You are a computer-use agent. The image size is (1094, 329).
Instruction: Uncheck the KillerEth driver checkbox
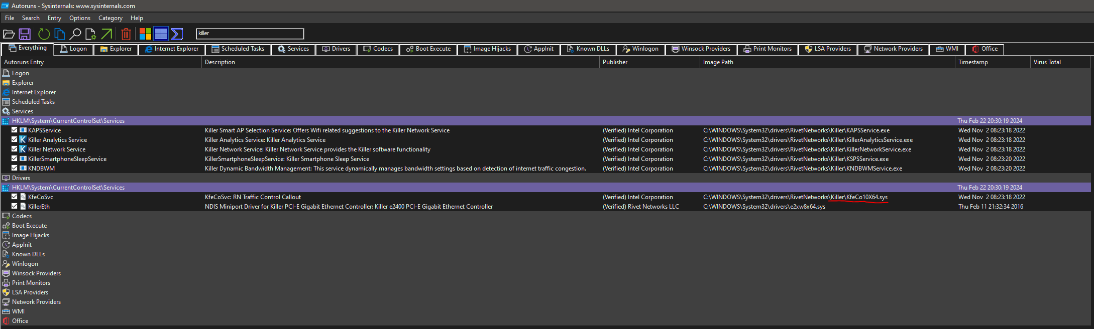(15, 206)
